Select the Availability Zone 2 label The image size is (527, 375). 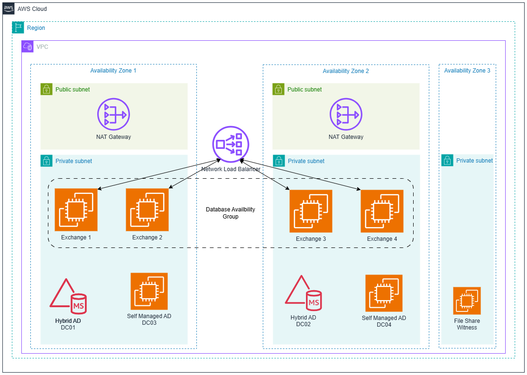pos(346,71)
